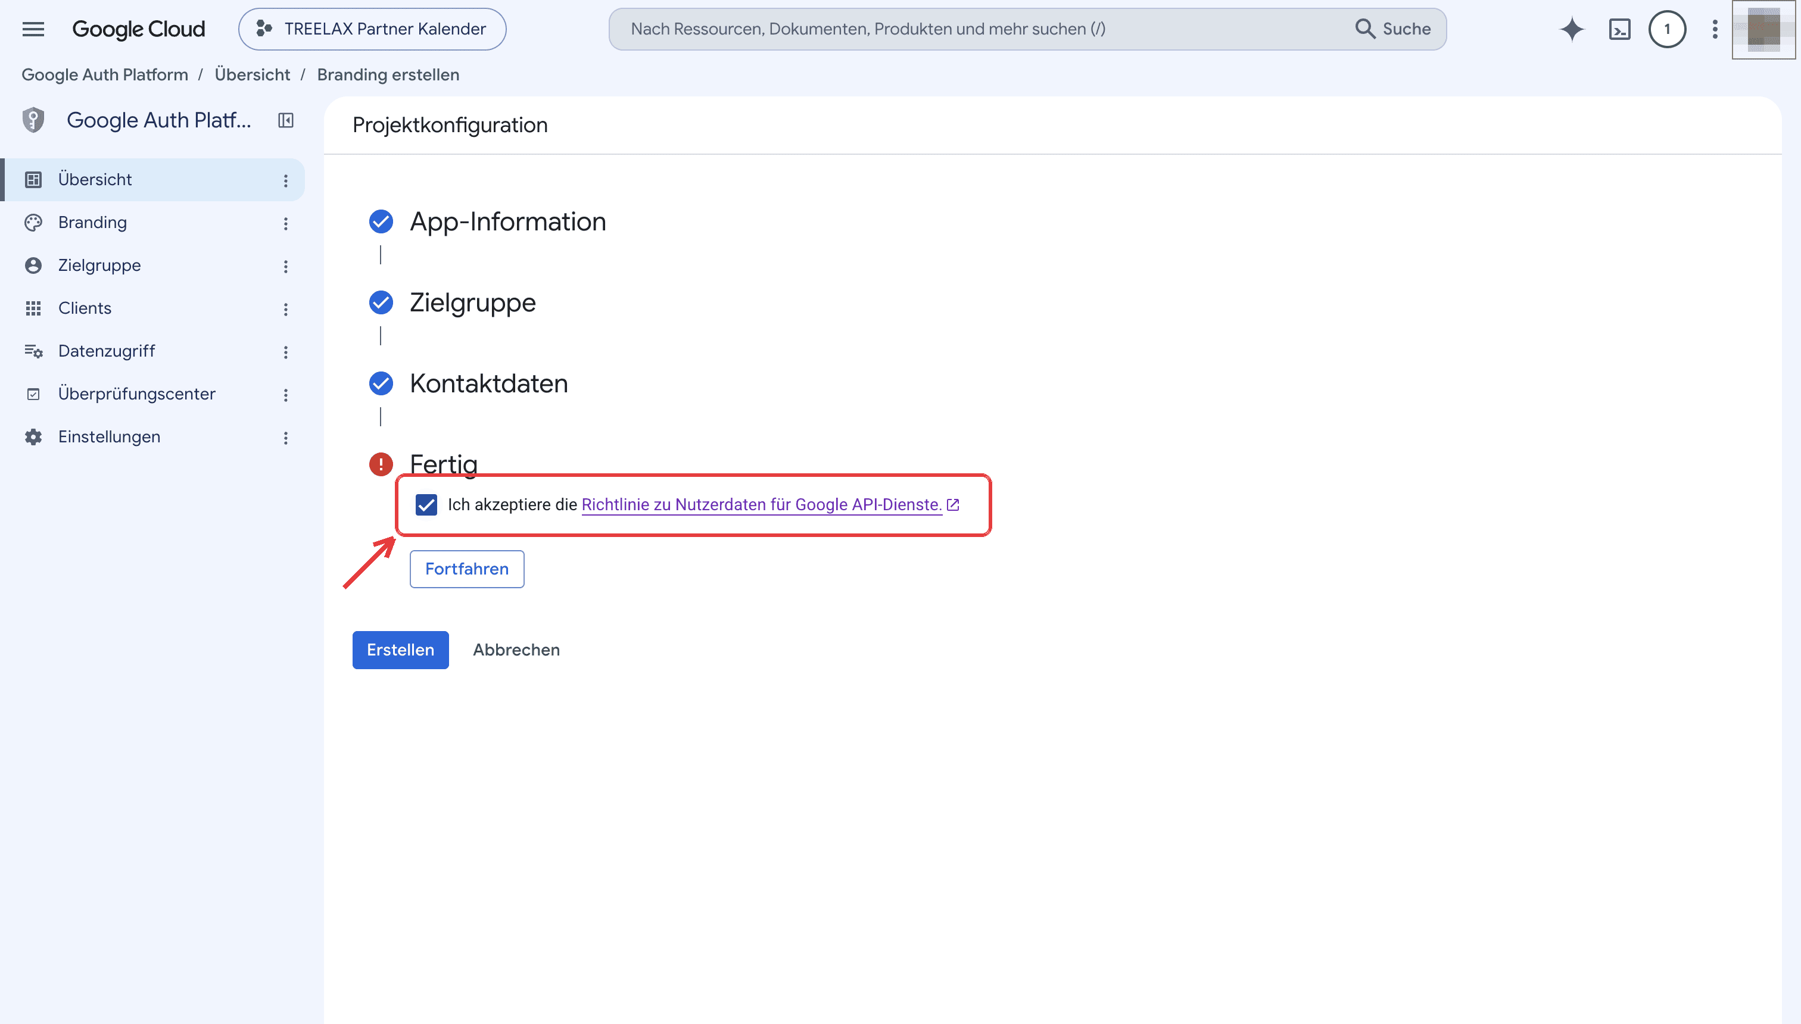The width and height of the screenshot is (1801, 1024).
Task: Select Zielgruppe in the sidebar
Action: coord(152,265)
